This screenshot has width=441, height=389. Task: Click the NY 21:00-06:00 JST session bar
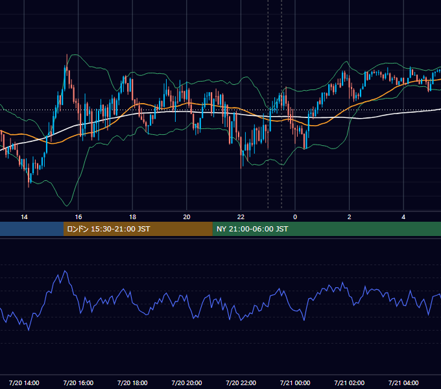tap(326, 229)
